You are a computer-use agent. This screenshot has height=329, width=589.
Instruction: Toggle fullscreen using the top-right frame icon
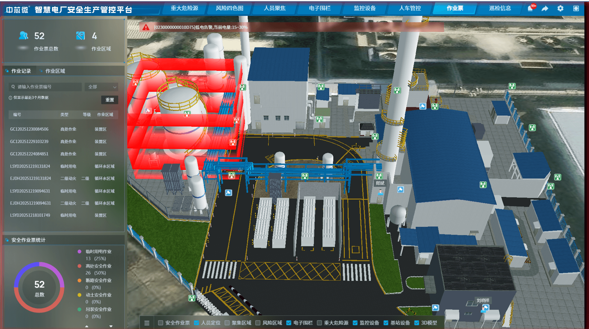[x=576, y=9]
